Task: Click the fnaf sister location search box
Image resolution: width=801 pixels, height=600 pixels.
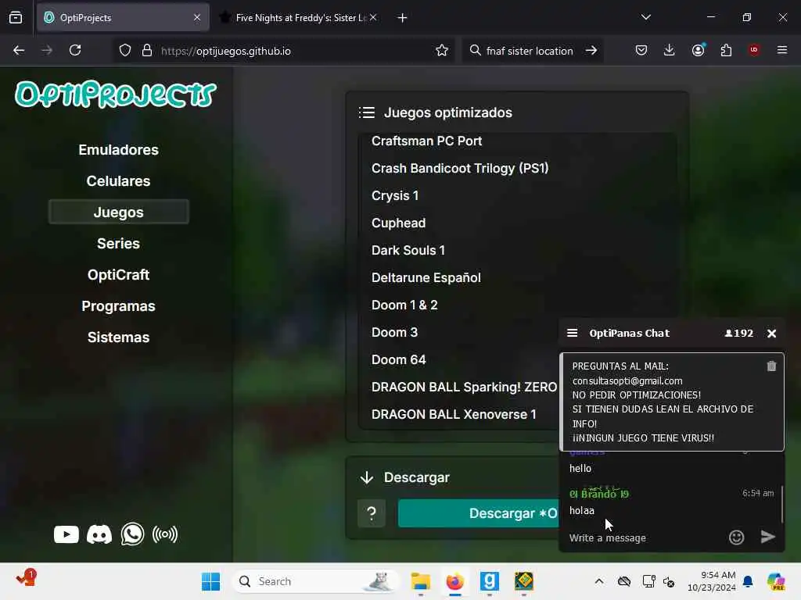Action: pyautogui.click(x=531, y=51)
